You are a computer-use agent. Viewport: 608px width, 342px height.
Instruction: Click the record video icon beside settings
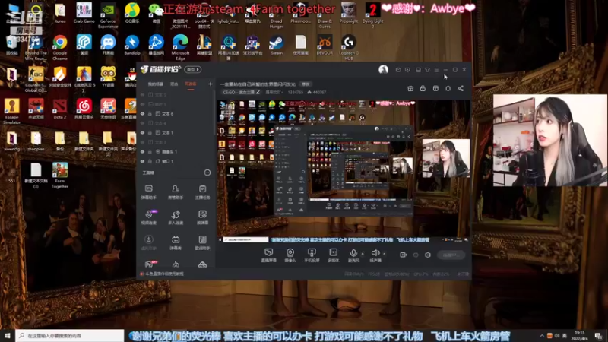403,255
